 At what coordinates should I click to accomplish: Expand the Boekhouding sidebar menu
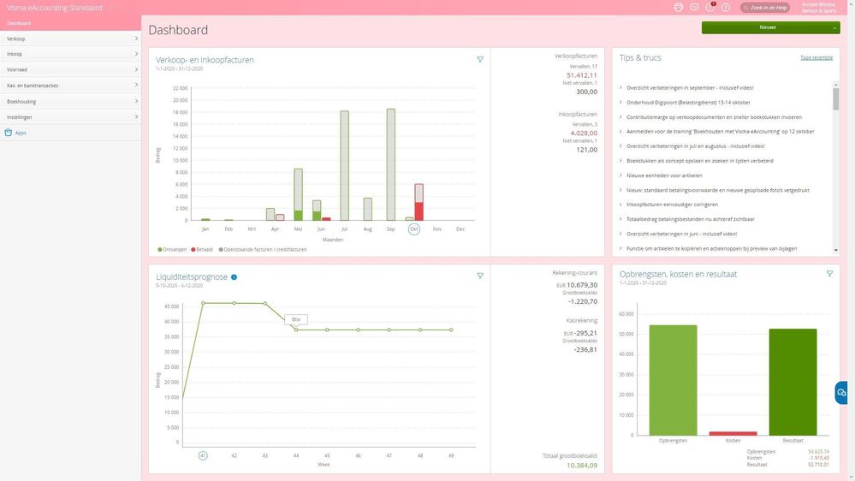70,102
